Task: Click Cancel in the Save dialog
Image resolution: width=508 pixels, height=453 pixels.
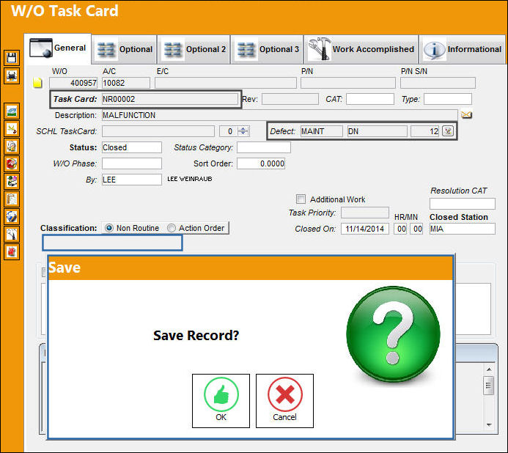Action: click(x=284, y=401)
